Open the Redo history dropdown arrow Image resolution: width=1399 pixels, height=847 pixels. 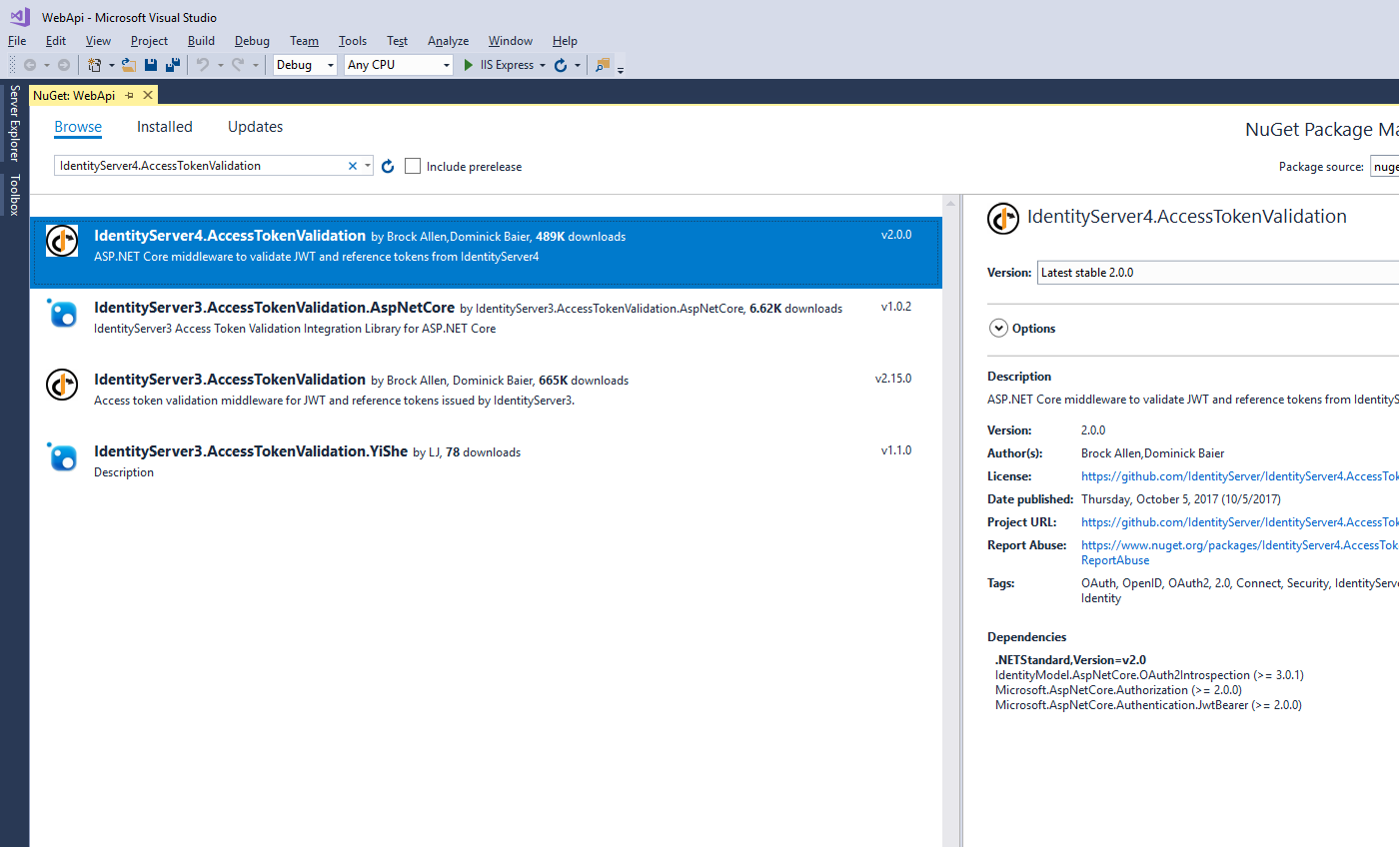255,65
